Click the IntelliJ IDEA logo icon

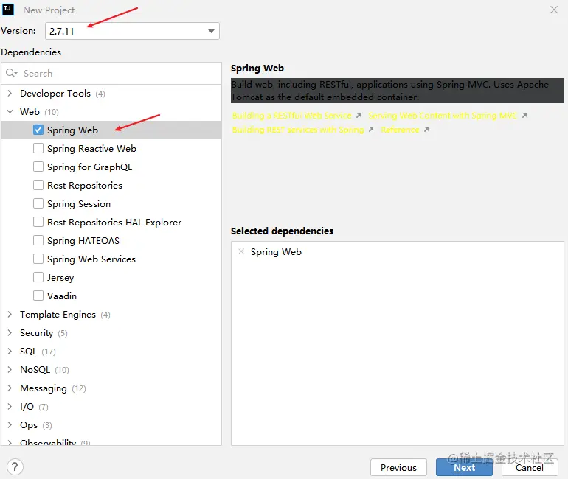pyautogui.click(x=8, y=10)
